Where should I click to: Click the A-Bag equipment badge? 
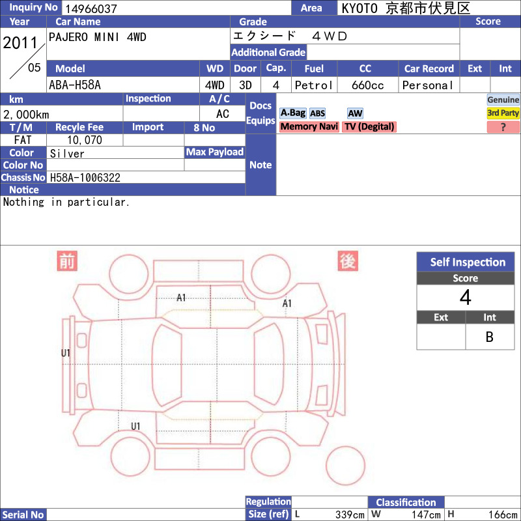[x=292, y=113]
